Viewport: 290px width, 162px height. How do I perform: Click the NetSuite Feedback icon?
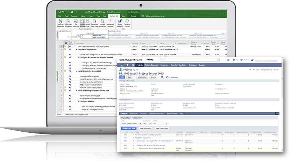click(x=241, y=60)
